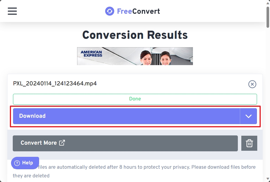Click the FreeConvert circular arrows logo
270x182 pixels.
tap(110, 11)
